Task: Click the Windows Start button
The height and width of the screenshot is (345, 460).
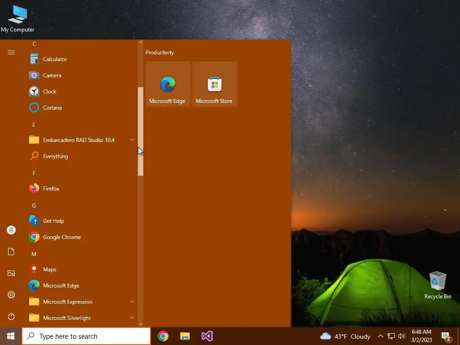Action: pyautogui.click(x=11, y=336)
